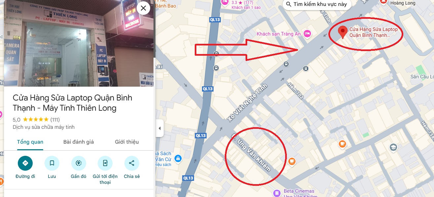The image size is (434, 197).
Task: Click the red location pin marker
Action: [343, 32]
